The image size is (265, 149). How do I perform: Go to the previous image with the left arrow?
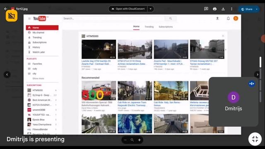point(7,74)
